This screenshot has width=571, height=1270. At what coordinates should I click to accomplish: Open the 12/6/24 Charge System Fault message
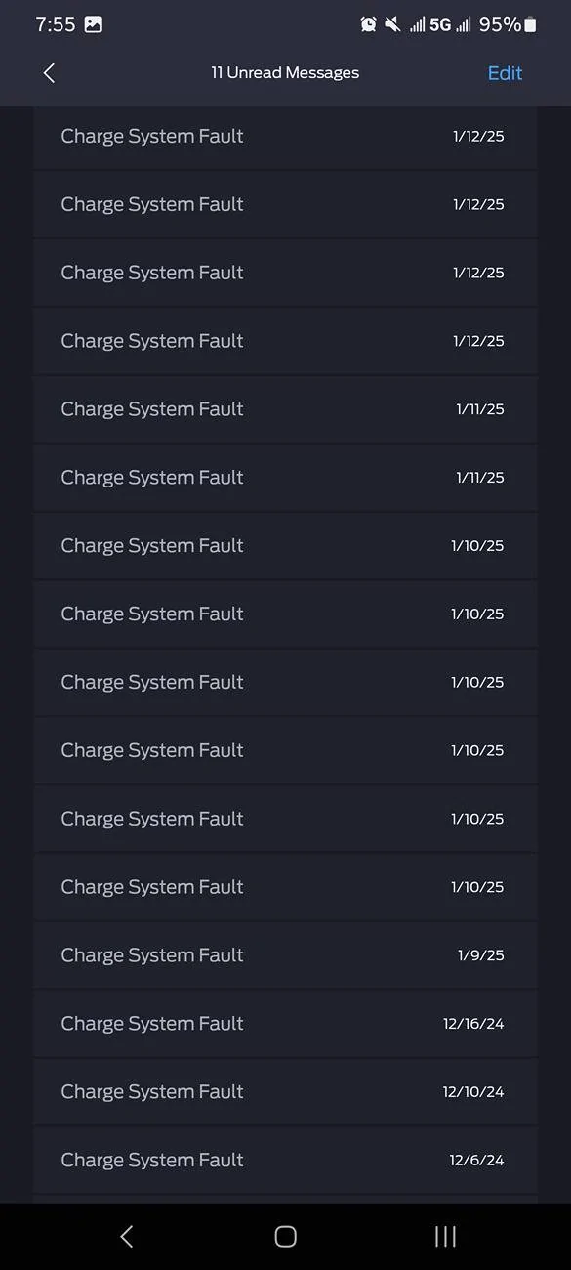[x=285, y=1160]
